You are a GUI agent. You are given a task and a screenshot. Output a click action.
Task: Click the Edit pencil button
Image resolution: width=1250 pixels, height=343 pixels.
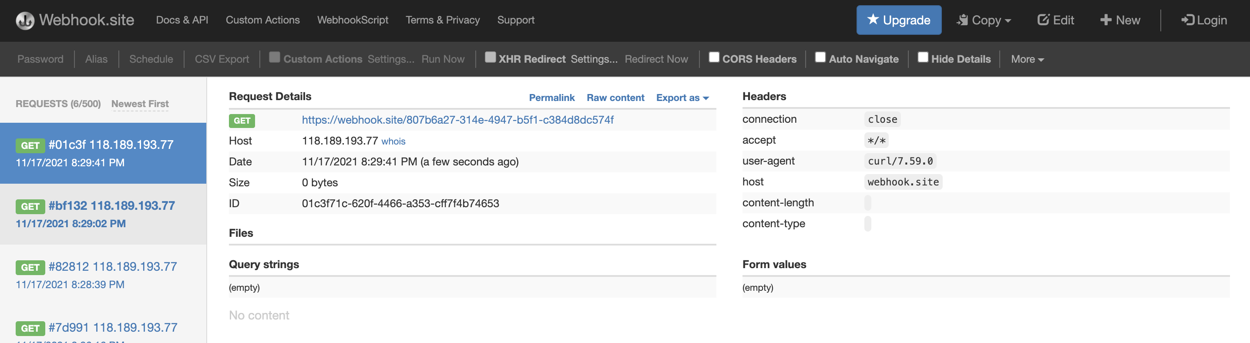point(1055,20)
